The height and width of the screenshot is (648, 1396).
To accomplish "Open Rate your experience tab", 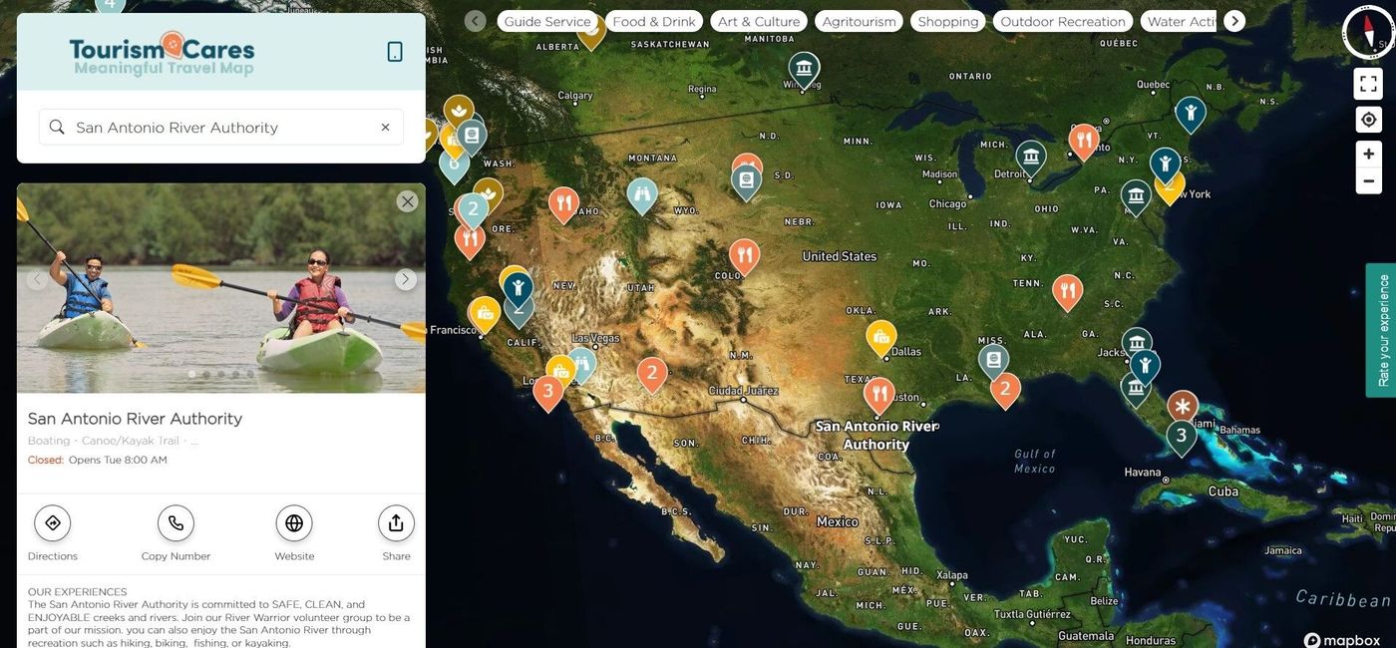I will point(1381,330).
